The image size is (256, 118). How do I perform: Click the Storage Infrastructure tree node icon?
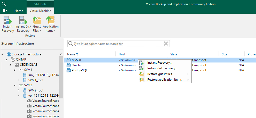[9, 54]
